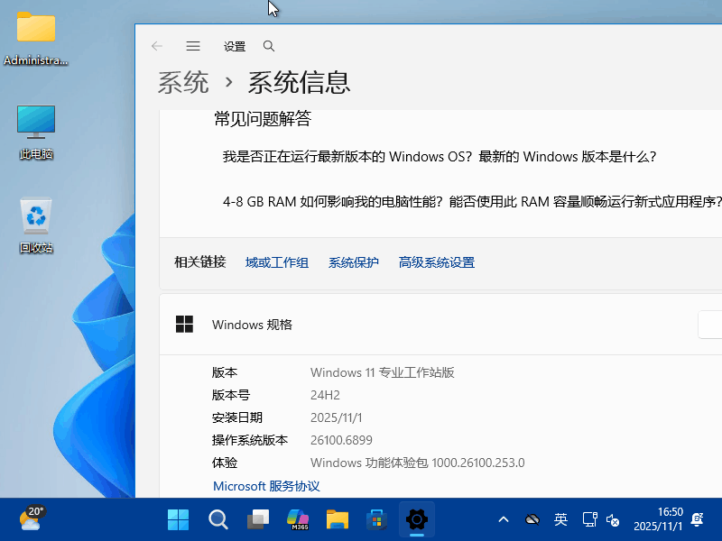
Task: Click the back arrow in Settings
Action: point(157,46)
